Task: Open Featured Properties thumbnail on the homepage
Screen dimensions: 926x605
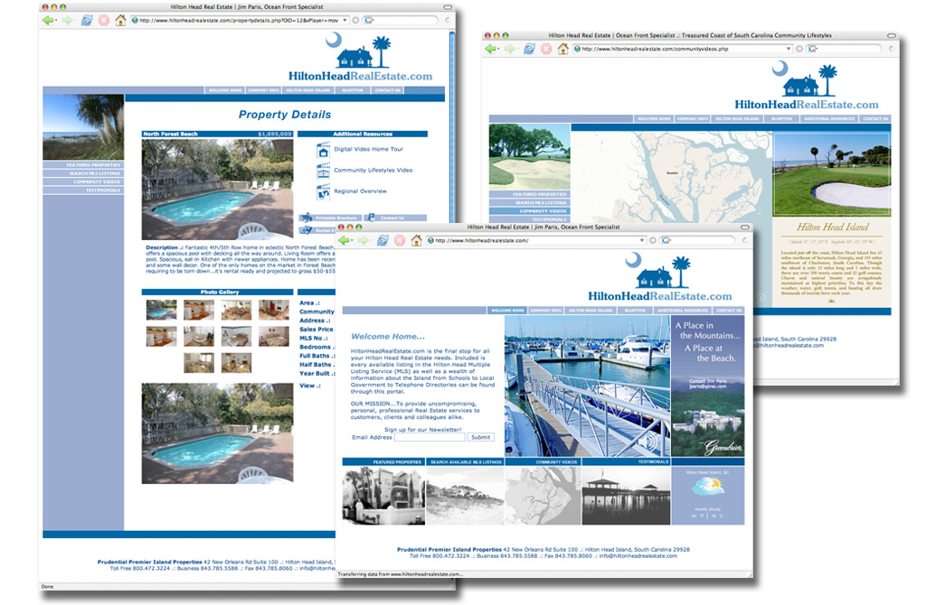Action: pos(383,496)
